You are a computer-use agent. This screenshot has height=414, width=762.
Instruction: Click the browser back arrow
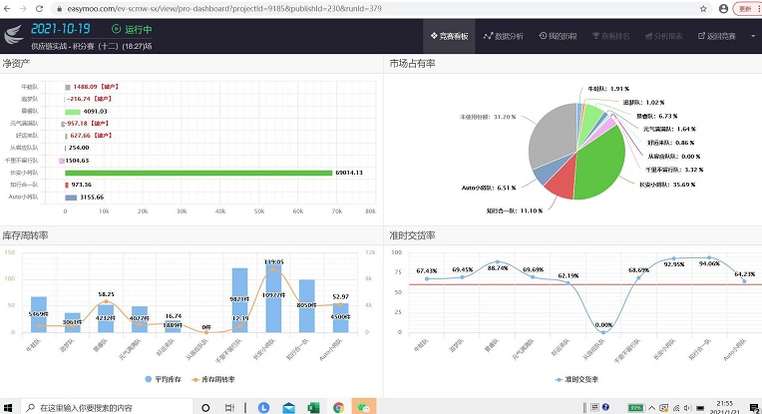click(9, 8)
